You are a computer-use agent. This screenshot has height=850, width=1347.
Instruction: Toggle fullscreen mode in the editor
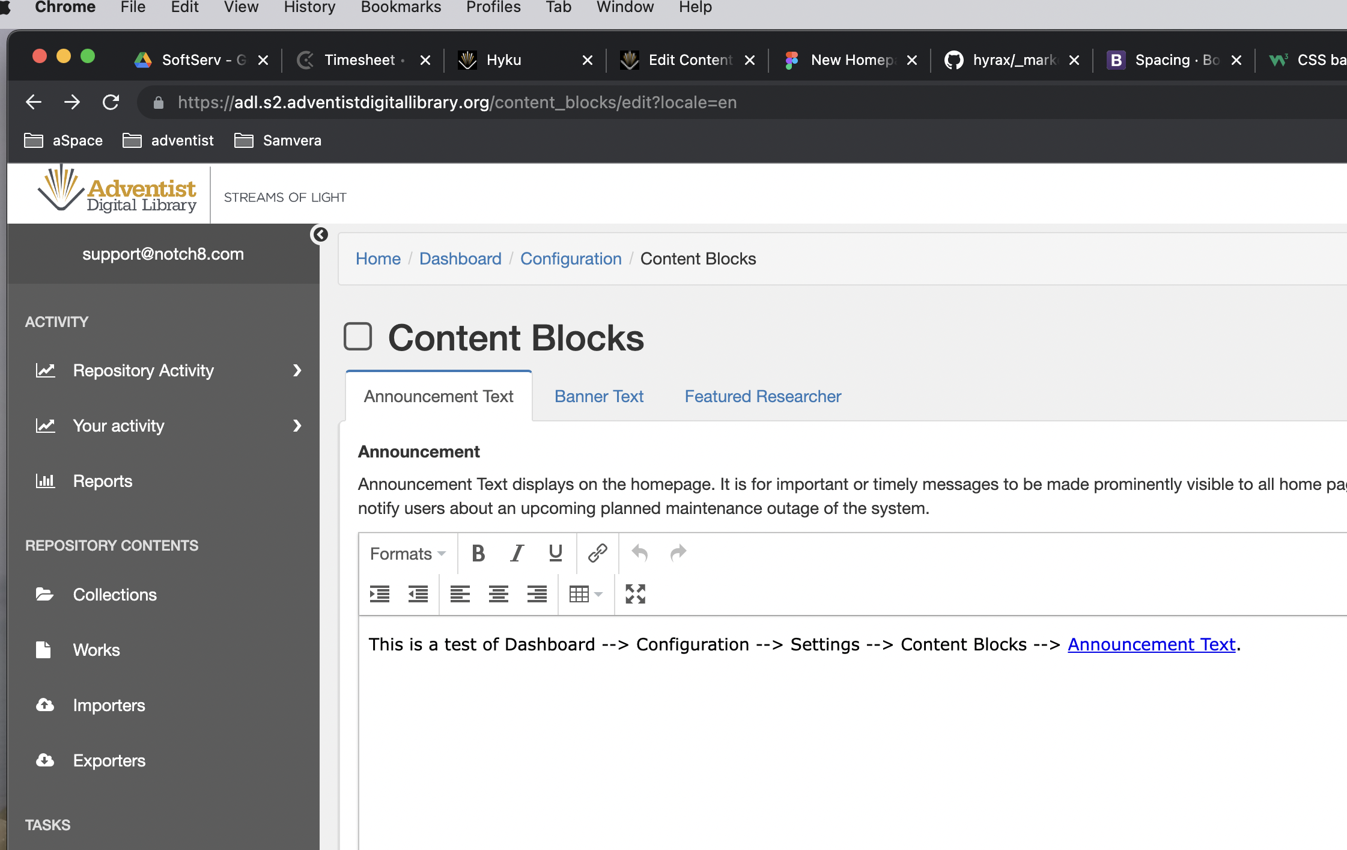click(x=634, y=594)
